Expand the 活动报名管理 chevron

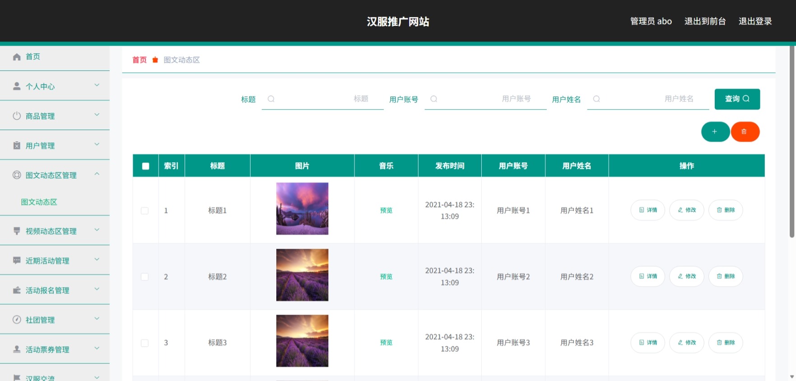tap(97, 289)
